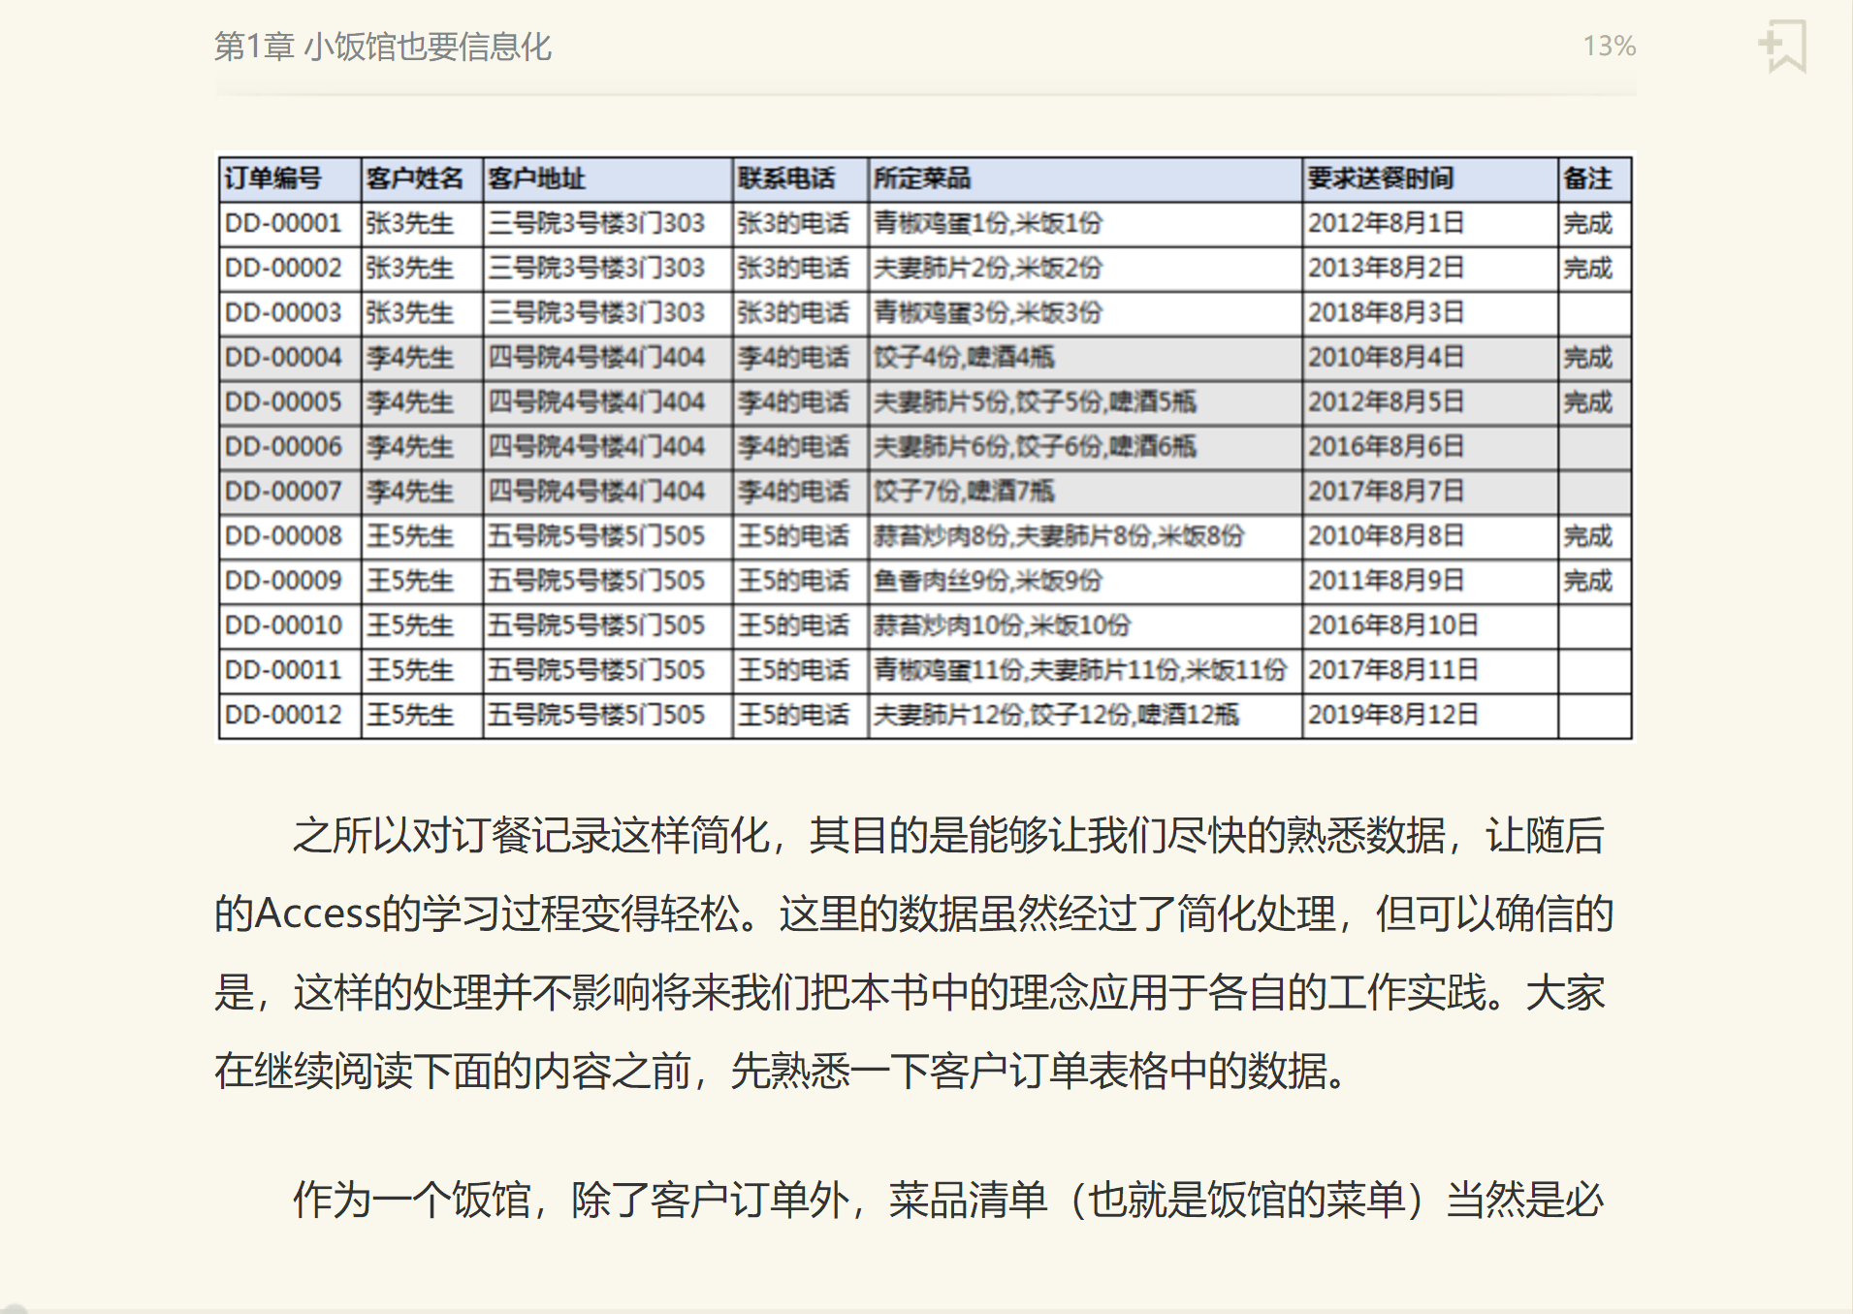This screenshot has height=1314, width=1853.
Task: Click the delivery date 2018年8月3日
Action: [1386, 312]
